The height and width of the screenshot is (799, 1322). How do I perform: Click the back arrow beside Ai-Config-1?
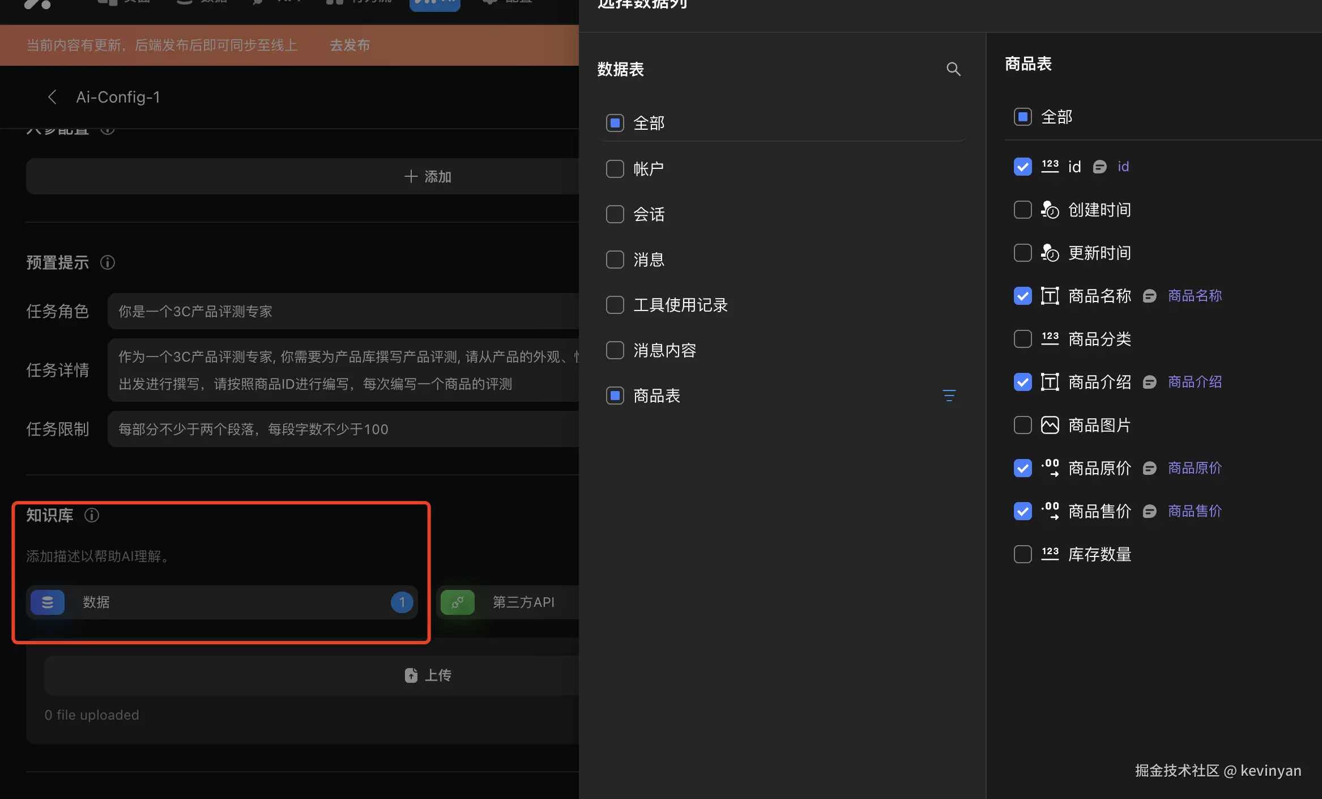tap(52, 97)
